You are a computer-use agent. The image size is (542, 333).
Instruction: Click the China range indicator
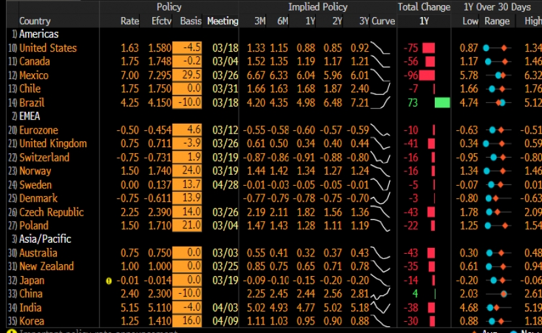498,294
